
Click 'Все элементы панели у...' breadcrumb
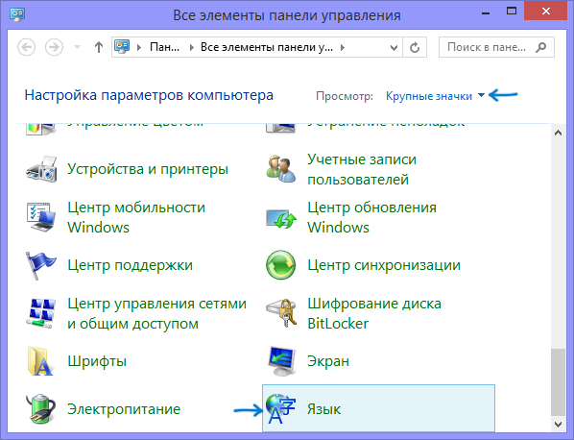point(267,47)
